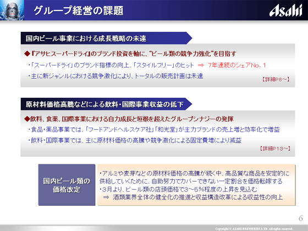308x231 pixels.
Task: Open the 詳細P8～ reference
Action: [x=276, y=79]
